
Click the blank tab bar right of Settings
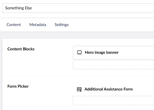[111, 25]
